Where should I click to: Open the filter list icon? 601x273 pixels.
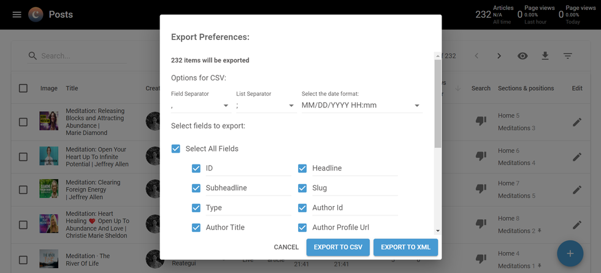[568, 56]
